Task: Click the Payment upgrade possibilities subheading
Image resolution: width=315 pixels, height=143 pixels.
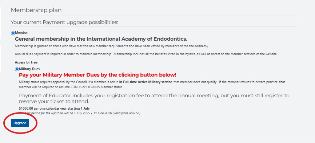Action: pos(64,22)
